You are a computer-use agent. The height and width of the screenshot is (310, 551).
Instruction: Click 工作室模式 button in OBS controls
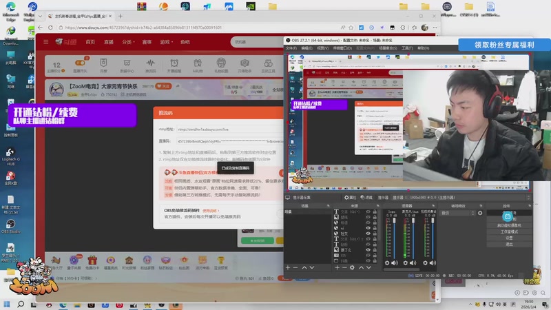pyautogui.click(x=509, y=231)
